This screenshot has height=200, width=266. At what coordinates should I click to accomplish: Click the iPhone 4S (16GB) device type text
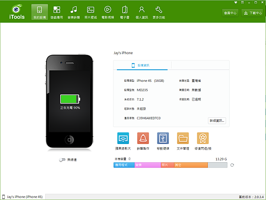click(x=150, y=80)
